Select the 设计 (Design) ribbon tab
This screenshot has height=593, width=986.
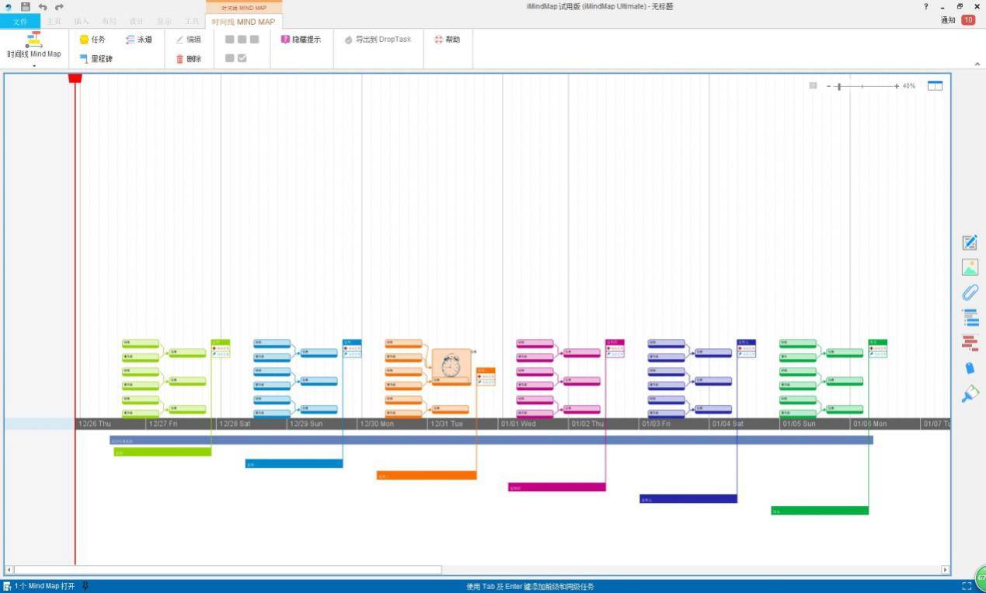coord(137,22)
